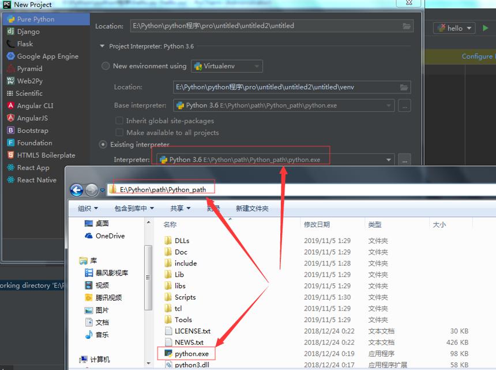Select the HTML5 Boilerplate template

click(46, 155)
